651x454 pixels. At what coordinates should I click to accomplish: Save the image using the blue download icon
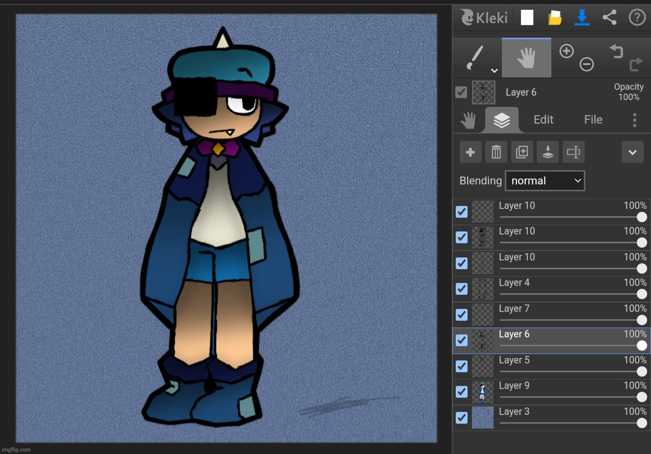point(582,18)
